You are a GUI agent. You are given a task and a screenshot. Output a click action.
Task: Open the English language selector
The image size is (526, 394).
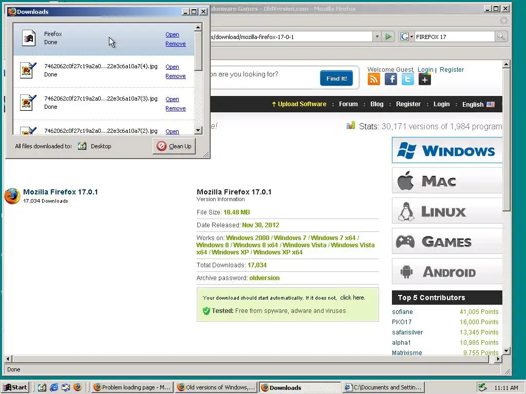(478, 105)
